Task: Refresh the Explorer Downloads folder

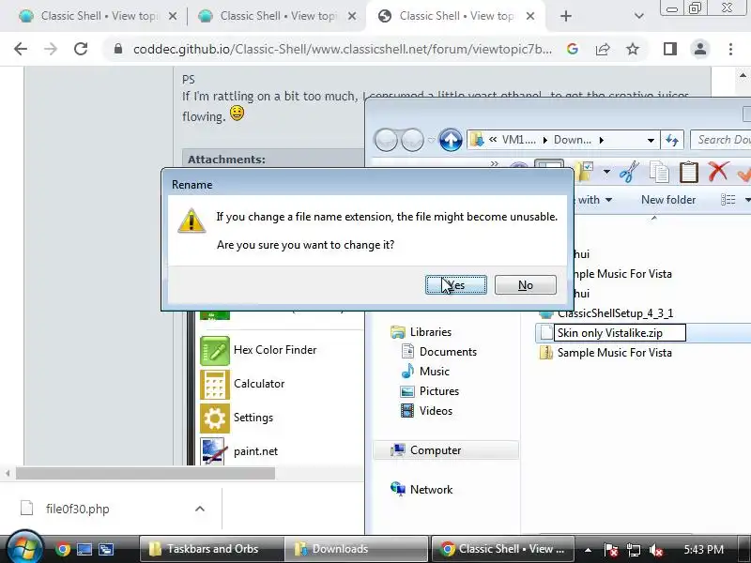Action: click(672, 140)
